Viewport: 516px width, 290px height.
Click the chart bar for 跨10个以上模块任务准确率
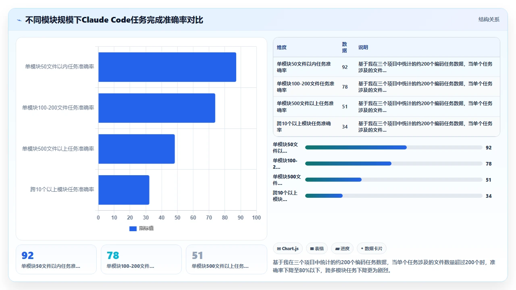click(x=124, y=190)
